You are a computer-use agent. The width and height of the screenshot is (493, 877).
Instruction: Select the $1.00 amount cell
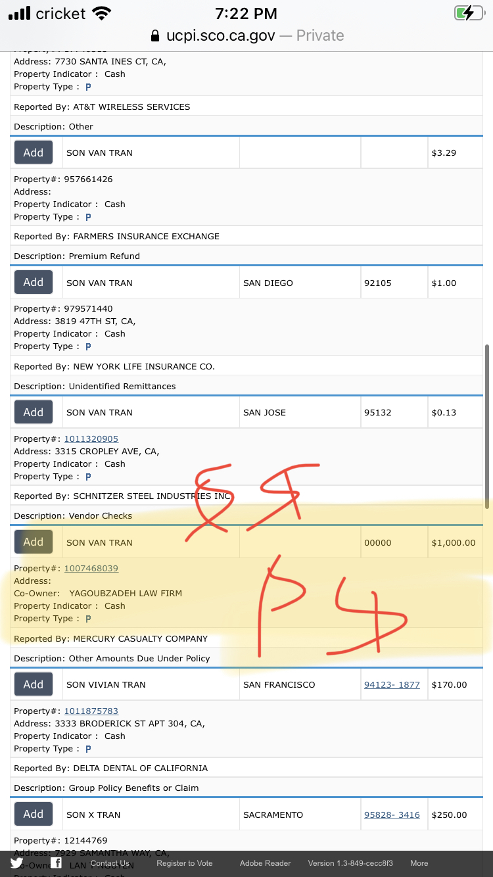click(x=455, y=283)
